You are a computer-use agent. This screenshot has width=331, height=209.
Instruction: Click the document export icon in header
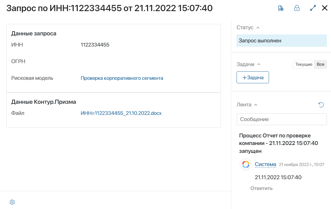pyautogui.click(x=280, y=8)
